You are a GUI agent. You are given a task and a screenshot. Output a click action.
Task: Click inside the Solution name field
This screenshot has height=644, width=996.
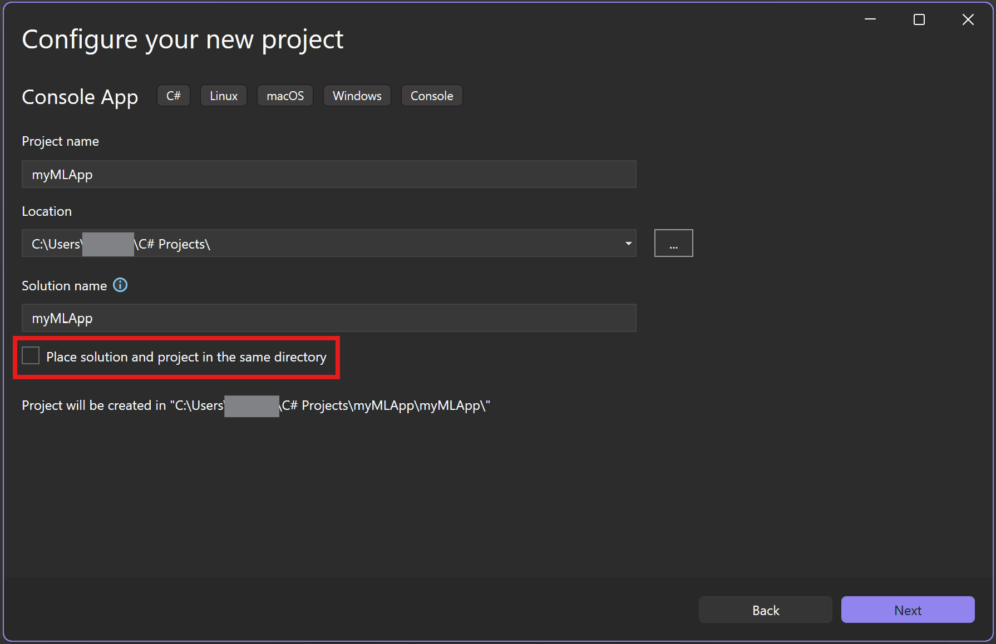(328, 318)
